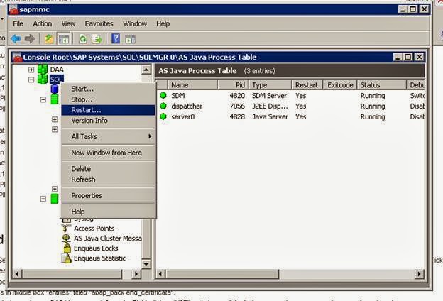Image resolution: width=443 pixels, height=301 pixels.
Task: Click the green instance icon below the database
Action: pyautogui.click(x=55, y=99)
